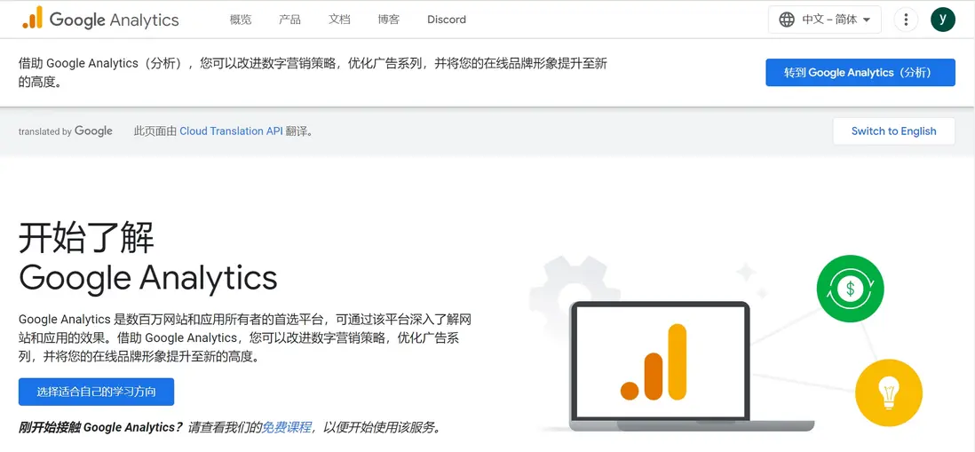Click the Google Analytics header title text
The width and height of the screenshot is (975, 452).
(x=114, y=20)
